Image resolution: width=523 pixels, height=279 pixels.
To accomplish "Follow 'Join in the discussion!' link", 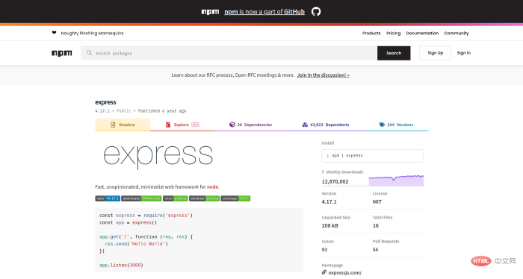I will (x=324, y=75).
